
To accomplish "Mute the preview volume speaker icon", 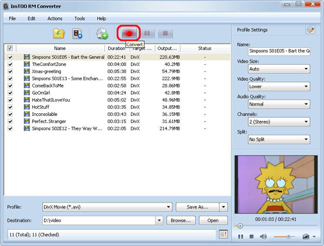I will pyautogui.click(x=263, y=237).
